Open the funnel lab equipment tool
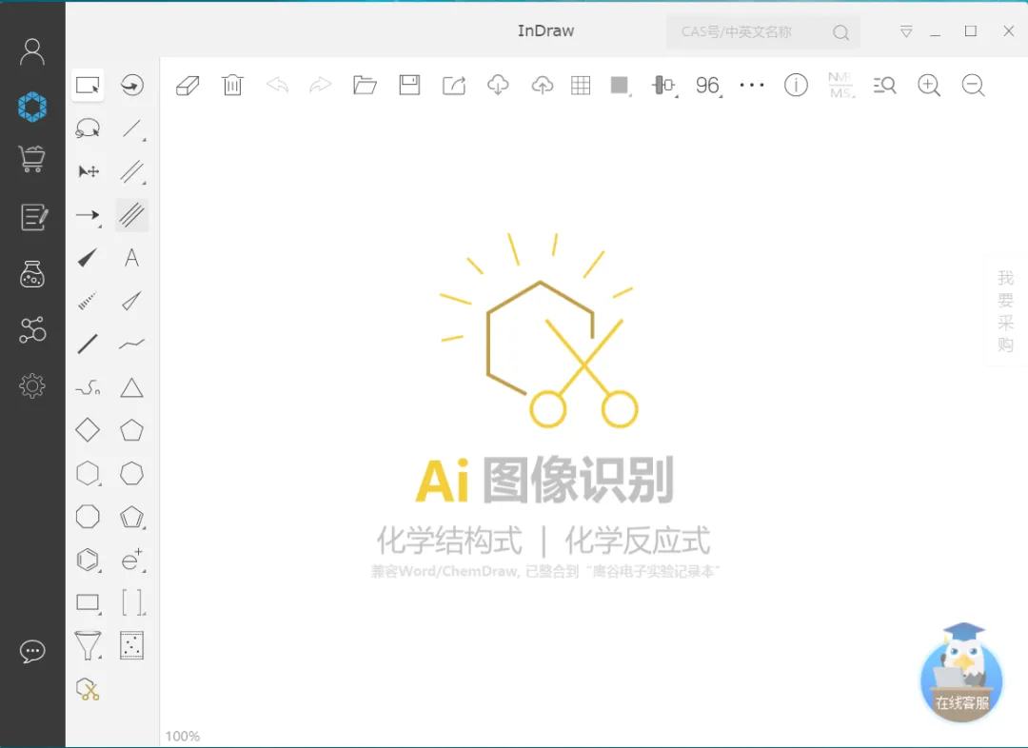Image resolution: width=1028 pixels, height=748 pixels. tap(88, 646)
